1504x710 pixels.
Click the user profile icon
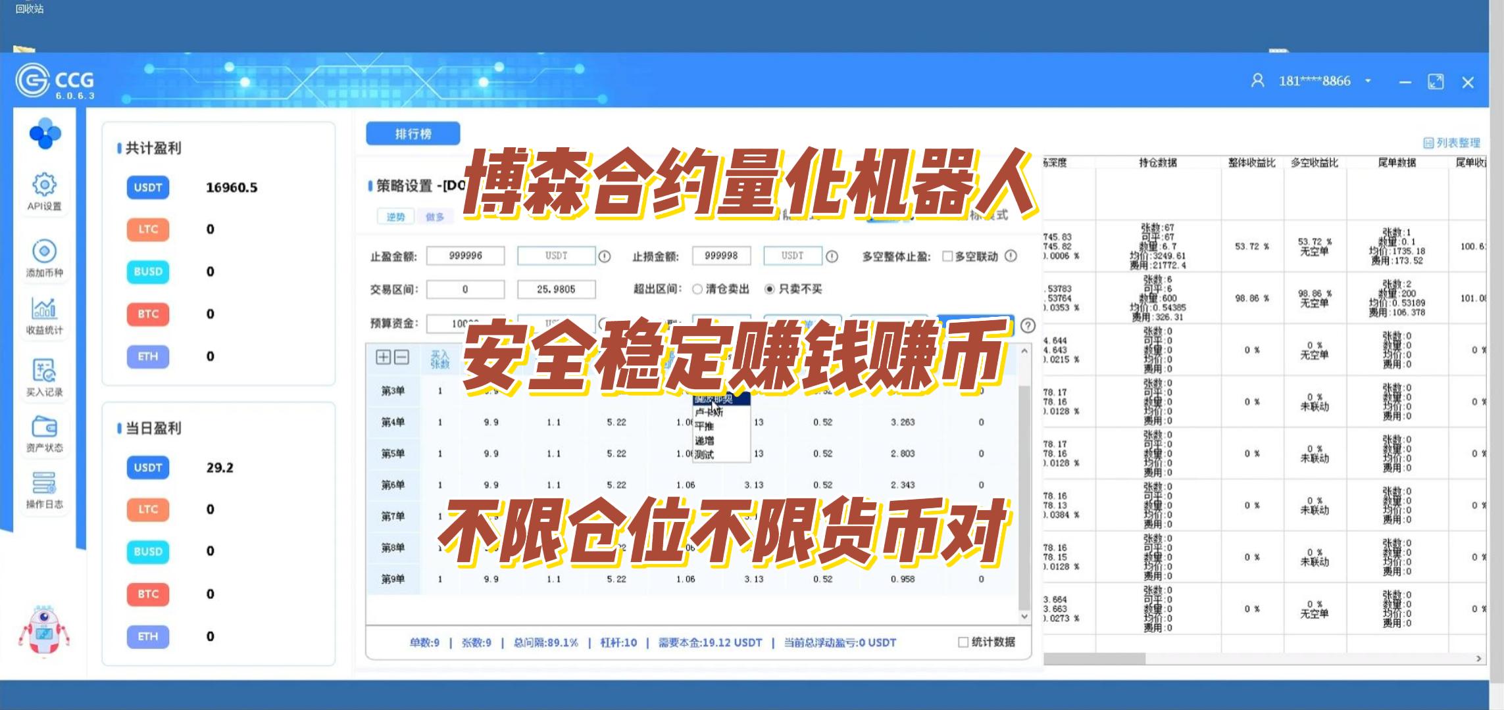(1257, 81)
